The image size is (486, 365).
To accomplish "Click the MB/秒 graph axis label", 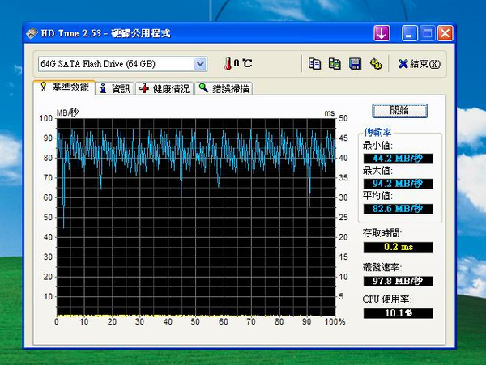I will point(67,112).
